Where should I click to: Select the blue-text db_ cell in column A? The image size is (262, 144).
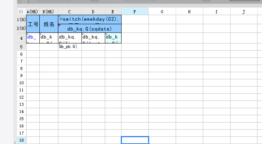(33, 38)
